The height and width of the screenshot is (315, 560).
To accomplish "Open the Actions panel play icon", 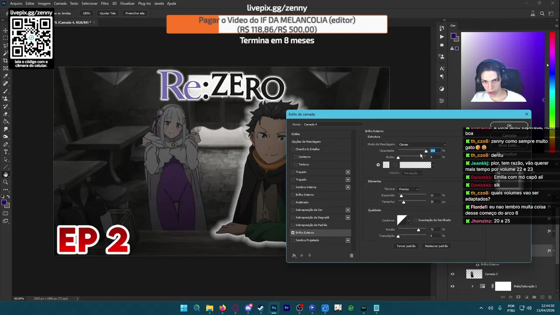I will point(441,37).
